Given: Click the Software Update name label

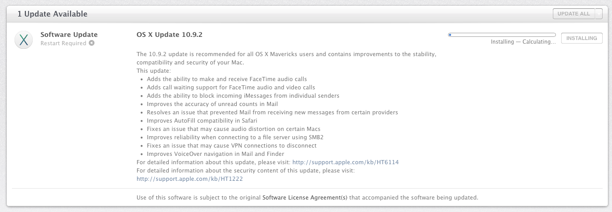Looking at the screenshot, I should pyautogui.click(x=69, y=35).
